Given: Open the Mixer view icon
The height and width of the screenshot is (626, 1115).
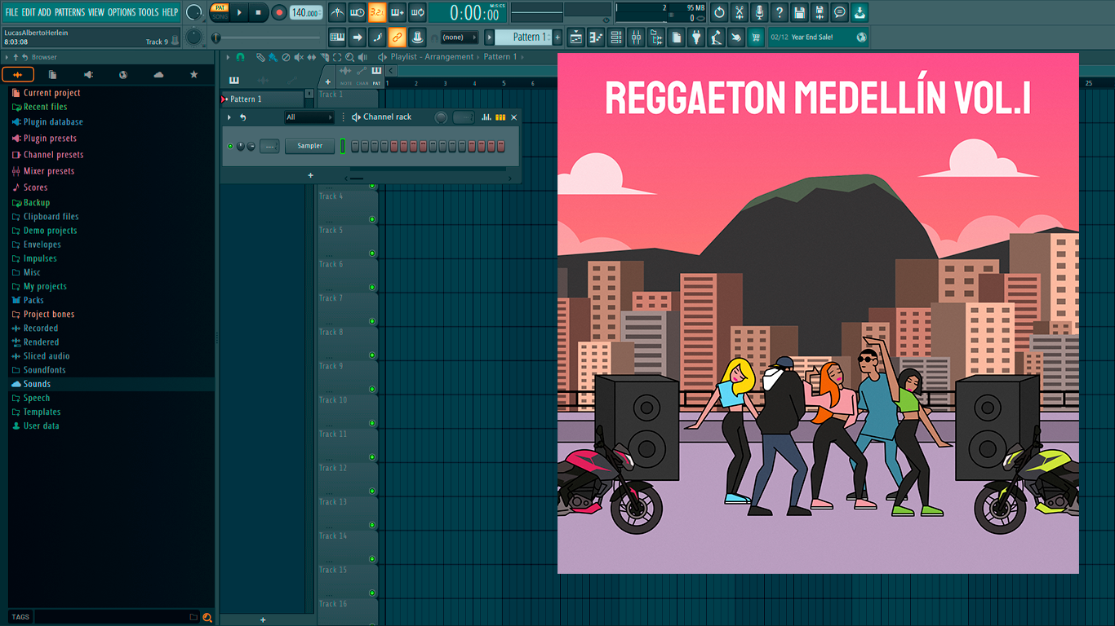Looking at the screenshot, I should tap(636, 37).
